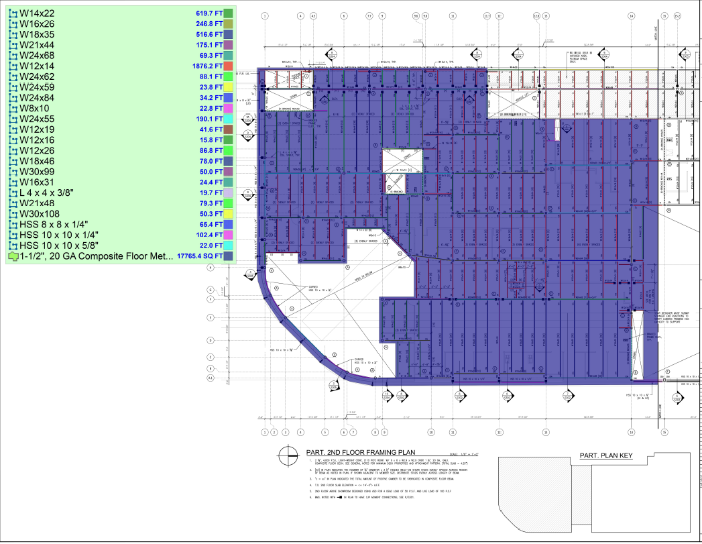Click the linear icon beside L 4 x 4 x 3/8"
The height and width of the screenshot is (544, 702).
tap(13, 193)
